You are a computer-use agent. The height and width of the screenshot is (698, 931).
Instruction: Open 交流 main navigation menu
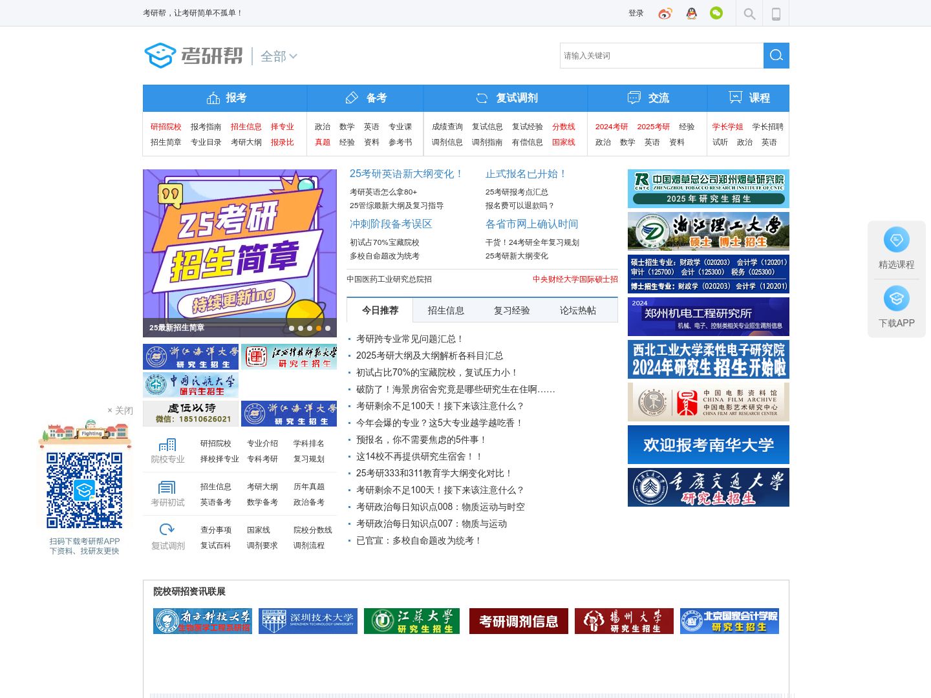[647, 98]
